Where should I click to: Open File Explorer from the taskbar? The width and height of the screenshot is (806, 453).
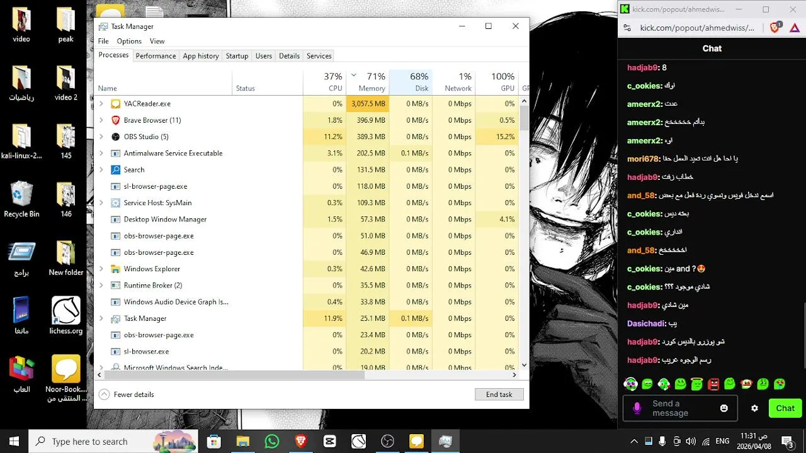pos(243,441)
